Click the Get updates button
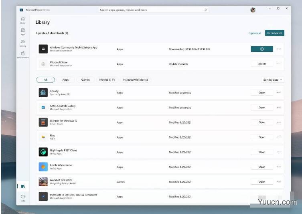 coord(274,33)
